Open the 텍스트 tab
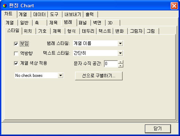Viewport: 180px width, 136px height. point(105,31)
